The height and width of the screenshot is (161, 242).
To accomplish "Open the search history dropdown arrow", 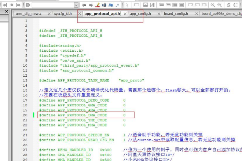I will coord(76,5).
